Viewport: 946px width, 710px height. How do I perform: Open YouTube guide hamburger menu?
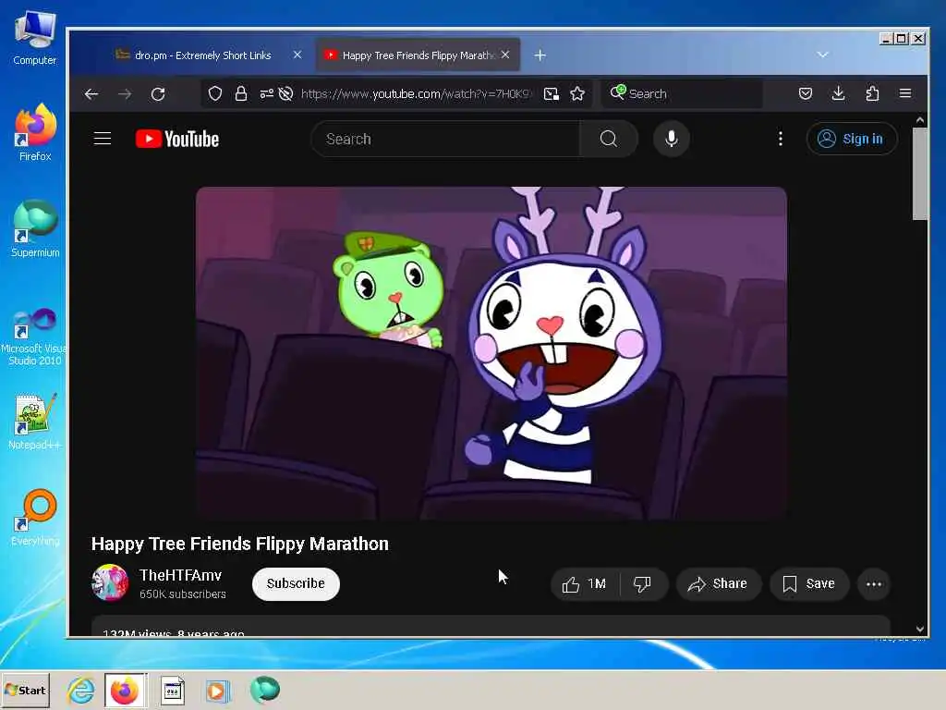(103, 139)
